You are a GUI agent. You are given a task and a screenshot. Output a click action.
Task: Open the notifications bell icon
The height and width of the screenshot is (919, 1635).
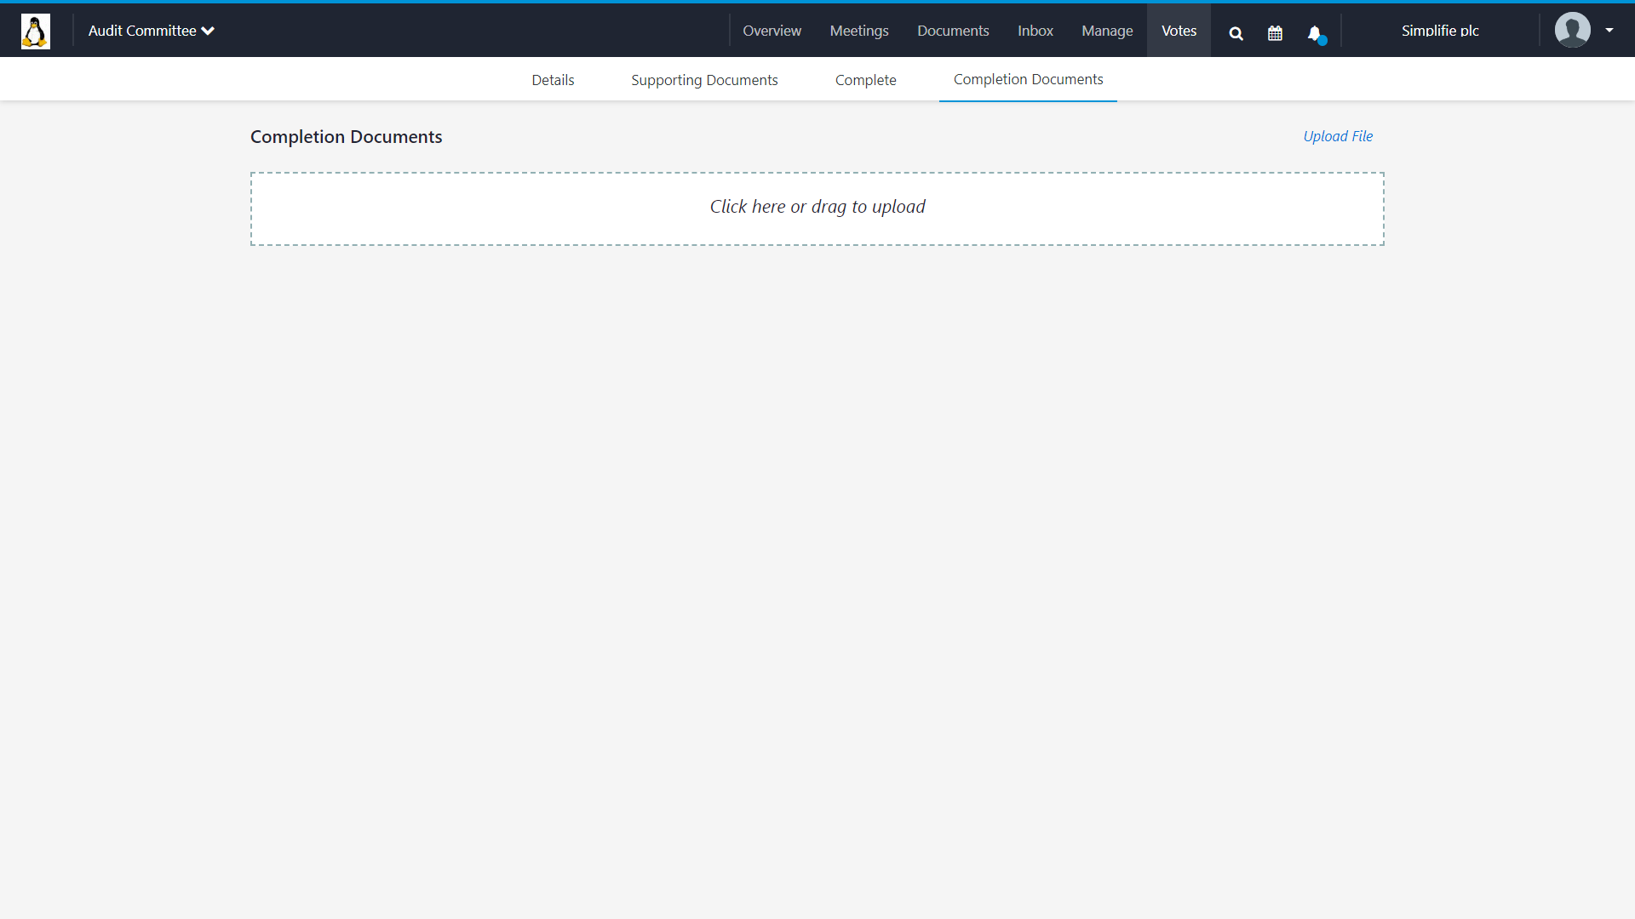[x=1316, y=34]
